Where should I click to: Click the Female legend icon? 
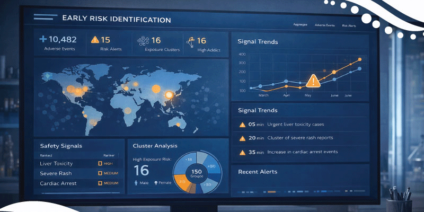156,183
